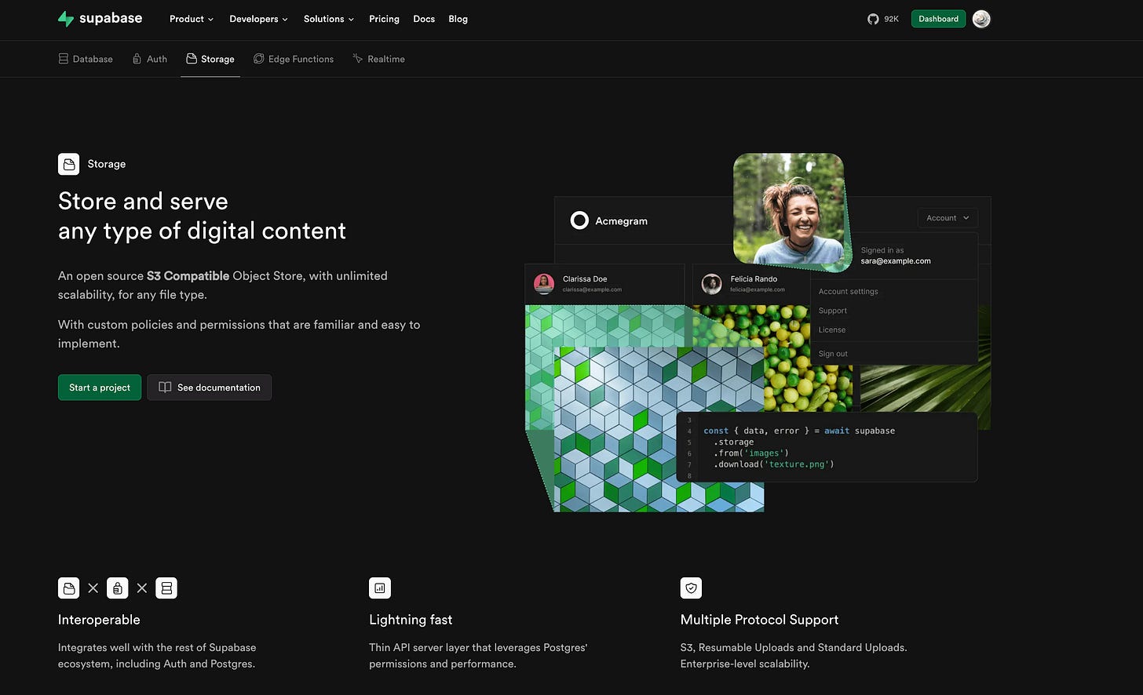This screenshot has width=1143, height=695.
Task: Click the Multiple Protocol Support shield icon
Action: click(x=692, y=588)
